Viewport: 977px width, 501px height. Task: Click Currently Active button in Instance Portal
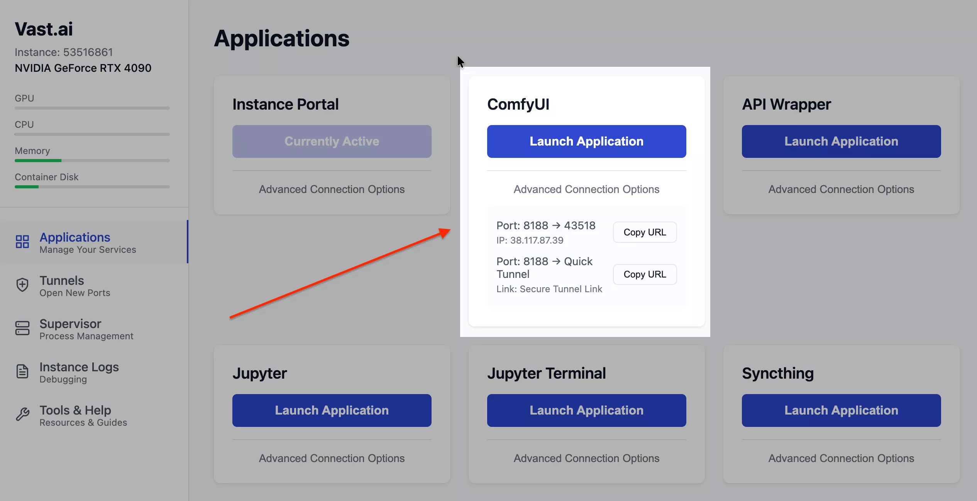click(332, 141)
